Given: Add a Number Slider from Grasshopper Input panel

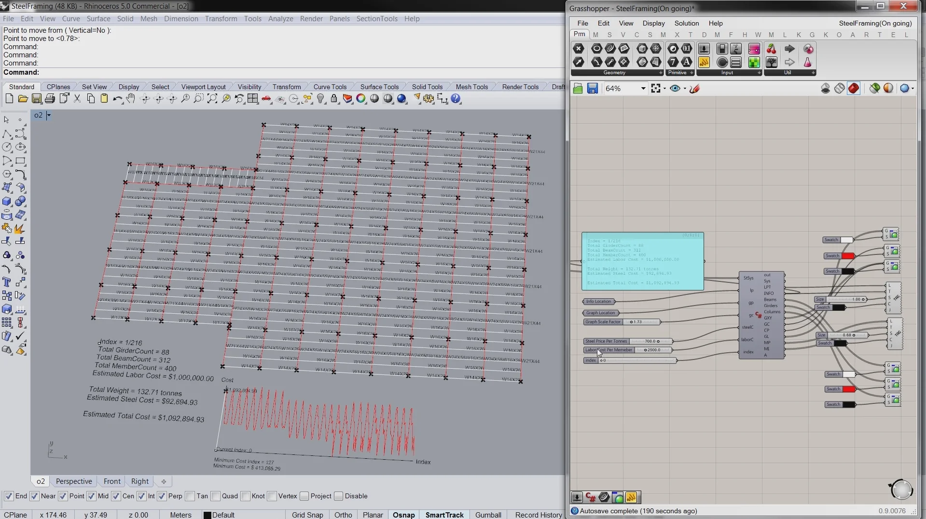Looking at the screenshot, I should tap(704, 49).
